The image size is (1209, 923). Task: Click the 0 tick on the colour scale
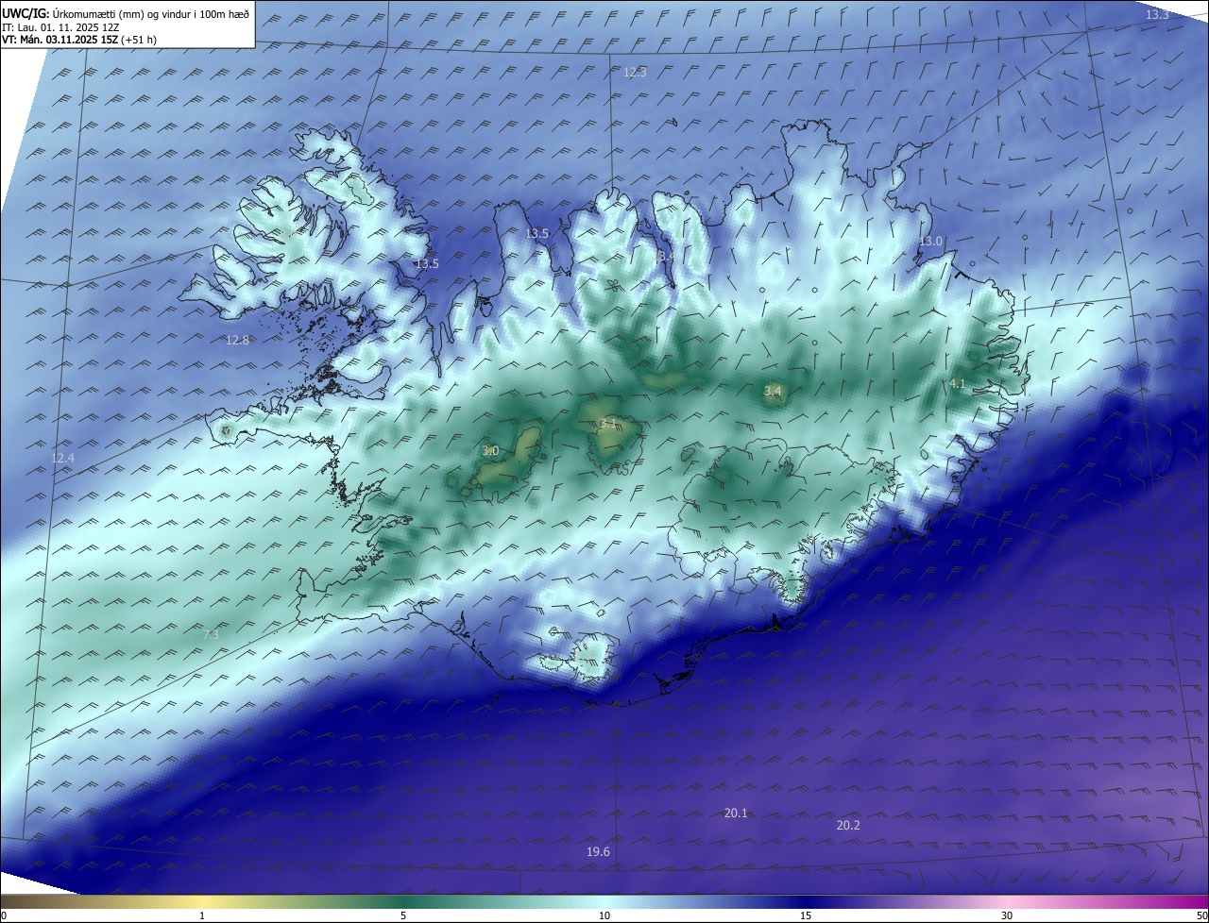point(4,915)
